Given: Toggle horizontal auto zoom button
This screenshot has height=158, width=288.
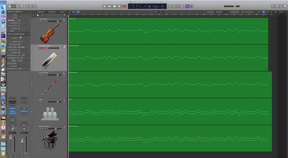Looking at the screenshot, I should coord(267,12).
